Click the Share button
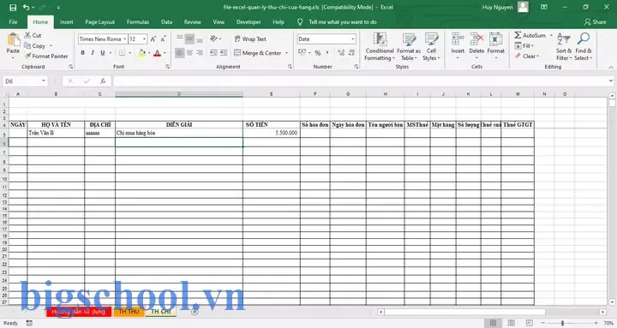Image resolution: width=617 pixels, height=328 pixels. [595, 22]
